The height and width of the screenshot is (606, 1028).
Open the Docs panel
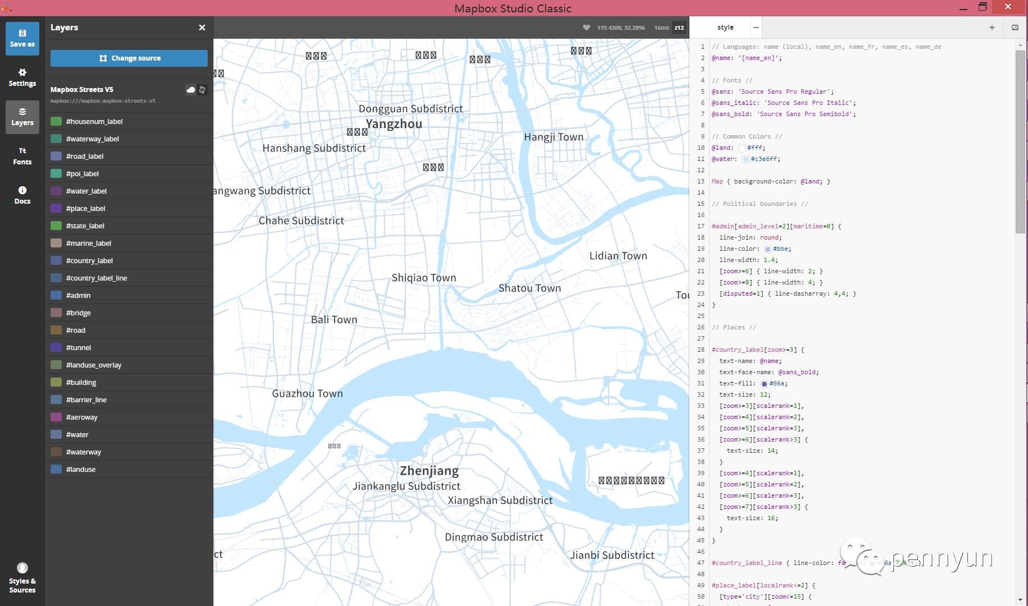point(22,195)
